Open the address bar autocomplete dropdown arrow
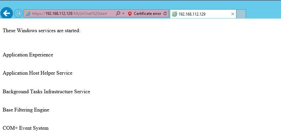Screen dimensions: 281x140 pyautogui.click(x=123, y=14)
